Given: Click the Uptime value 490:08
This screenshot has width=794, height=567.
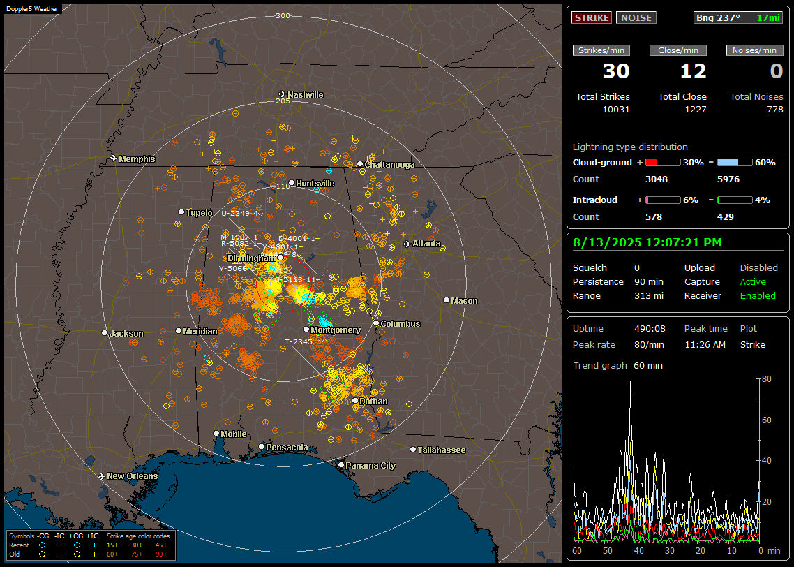Looking at the screenshot, I should [x=650, y=328].
